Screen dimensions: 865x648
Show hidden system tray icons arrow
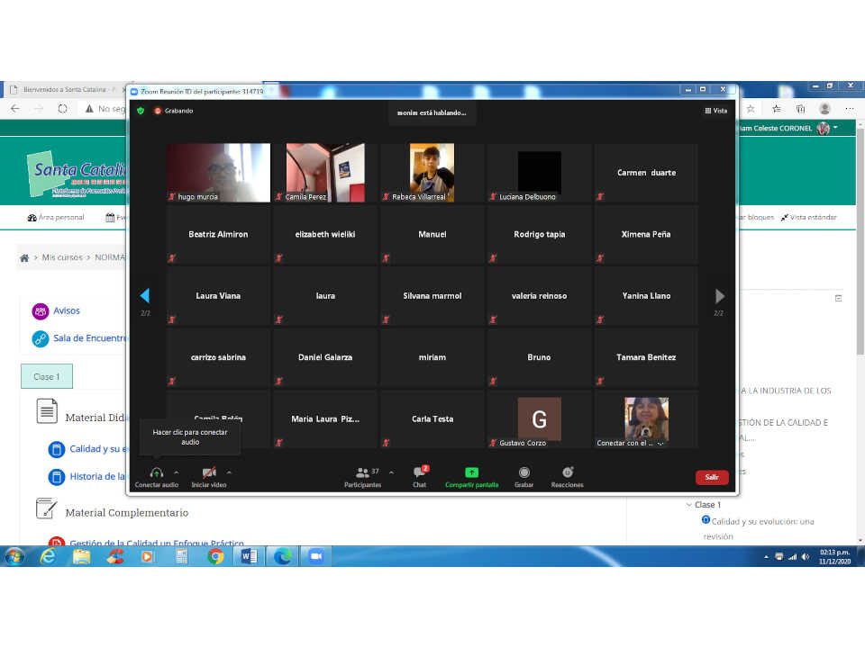[x=766, y=557]
